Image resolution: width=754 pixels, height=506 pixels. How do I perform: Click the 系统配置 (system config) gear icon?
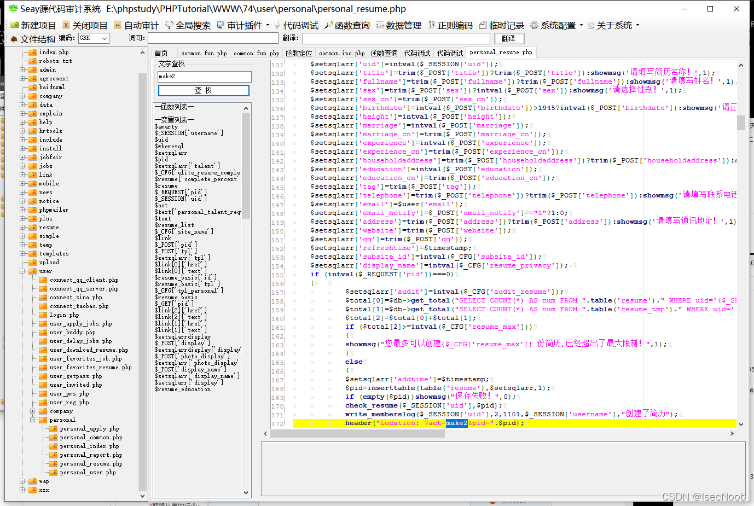tap(534, 25)
